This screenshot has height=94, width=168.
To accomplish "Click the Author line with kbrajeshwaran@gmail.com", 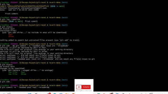I will pyautogui.click(x=23, y=8).
